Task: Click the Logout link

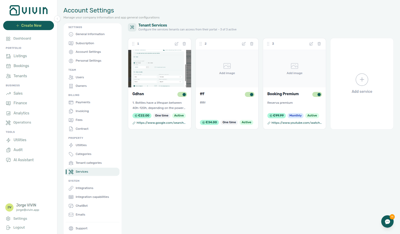Action: 19,227
